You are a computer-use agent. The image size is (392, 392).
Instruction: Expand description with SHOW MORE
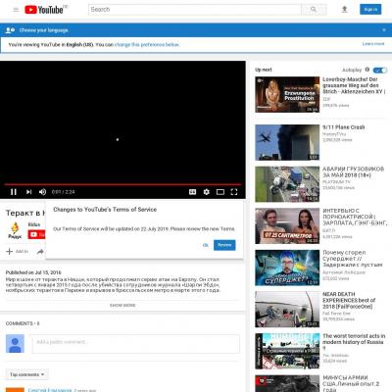click(122, 305)
